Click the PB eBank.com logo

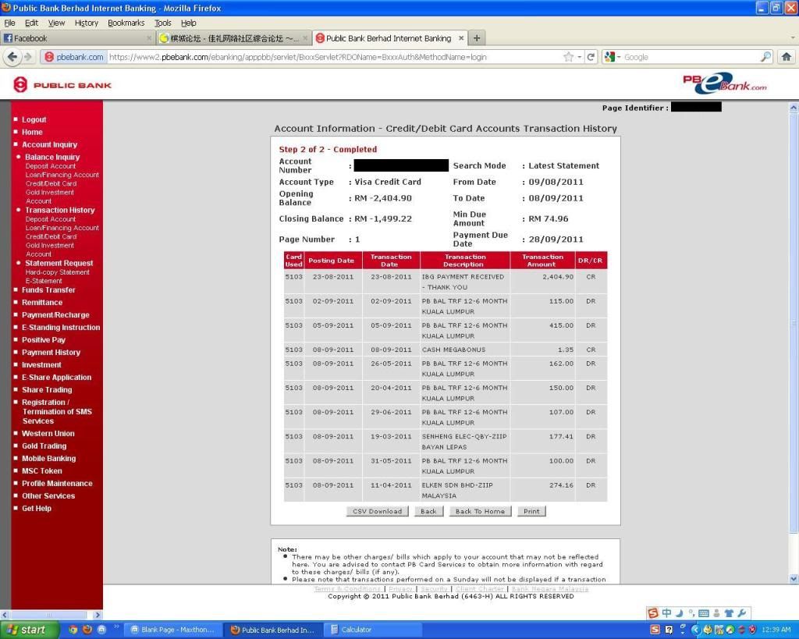(x=725, y=84)
